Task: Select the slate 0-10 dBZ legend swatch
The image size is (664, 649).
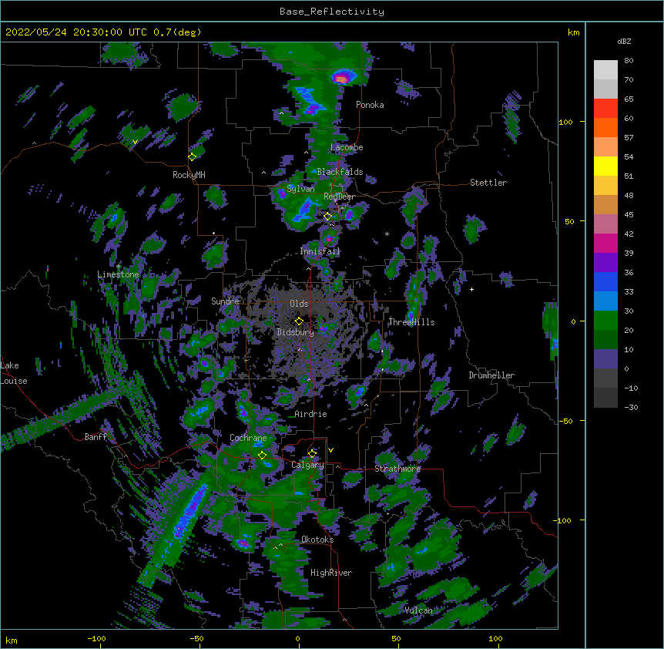Action: point(605,359)
